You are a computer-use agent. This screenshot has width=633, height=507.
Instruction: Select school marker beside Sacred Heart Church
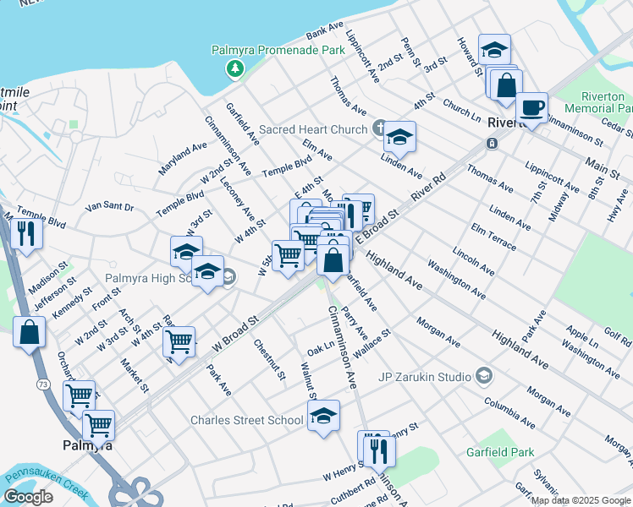point(399,138)
